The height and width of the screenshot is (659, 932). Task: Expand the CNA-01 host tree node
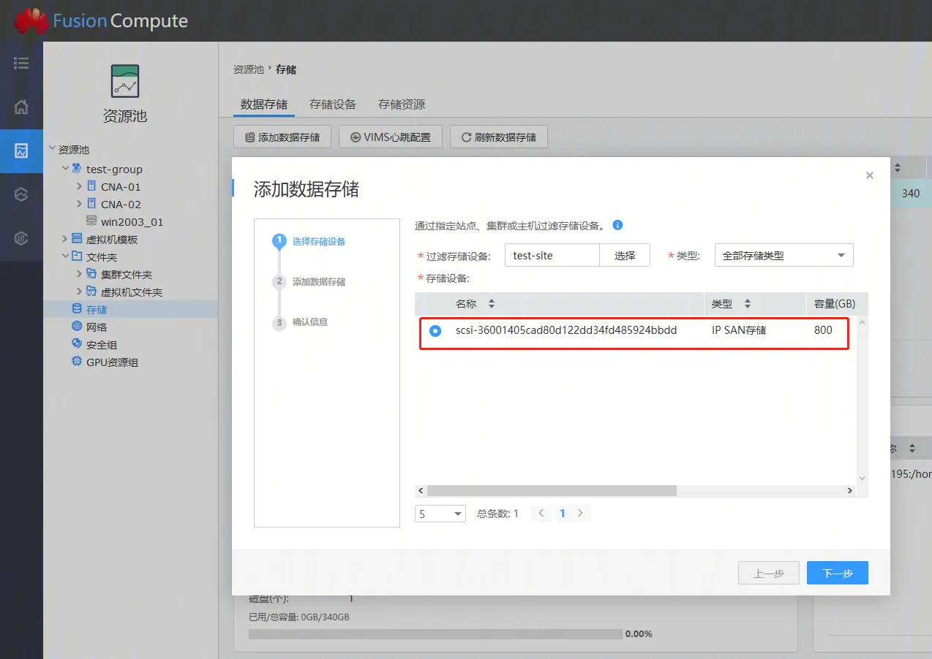click(x=80, y=186)
